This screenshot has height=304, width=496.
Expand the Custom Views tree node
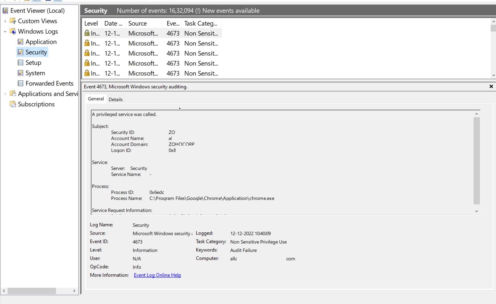pyautogui.click(x=5, y=21)
